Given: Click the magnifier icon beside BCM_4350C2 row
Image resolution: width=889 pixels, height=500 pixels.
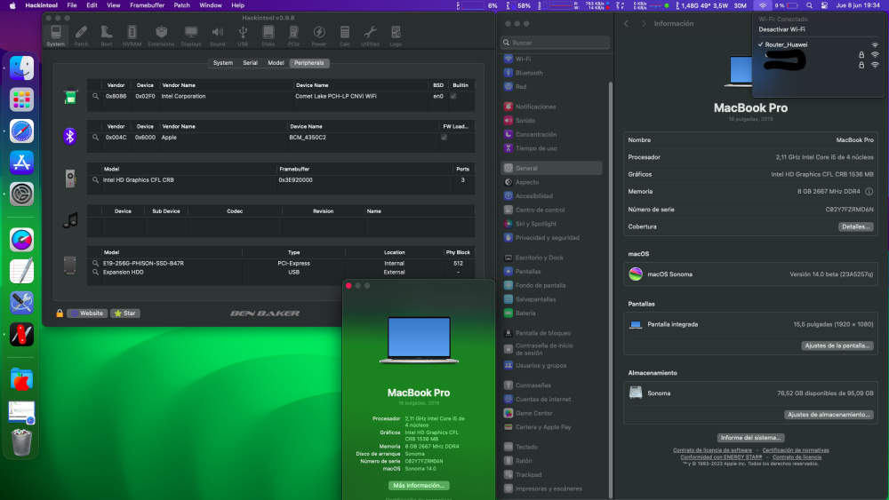Looking at the screenshot, I should pos(95,138).
